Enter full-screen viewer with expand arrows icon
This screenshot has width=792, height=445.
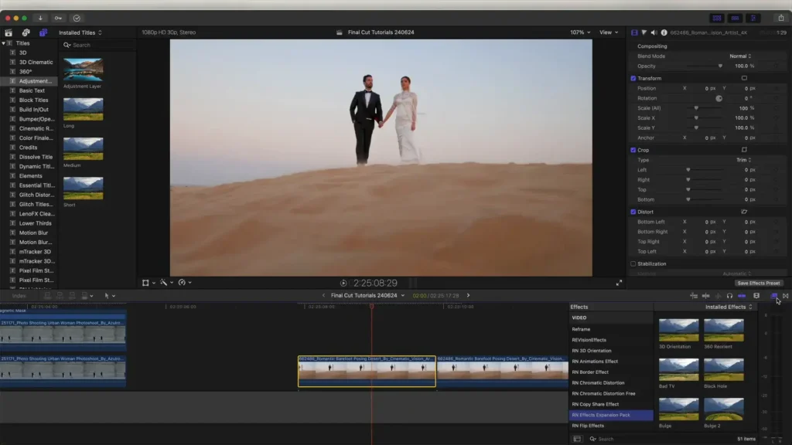[x=619, y=283]
